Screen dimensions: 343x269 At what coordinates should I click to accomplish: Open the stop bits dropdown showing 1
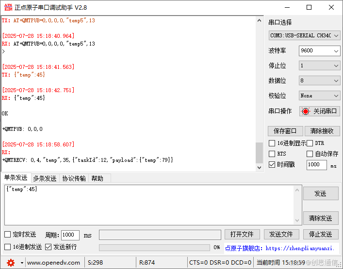click(319, 65)
